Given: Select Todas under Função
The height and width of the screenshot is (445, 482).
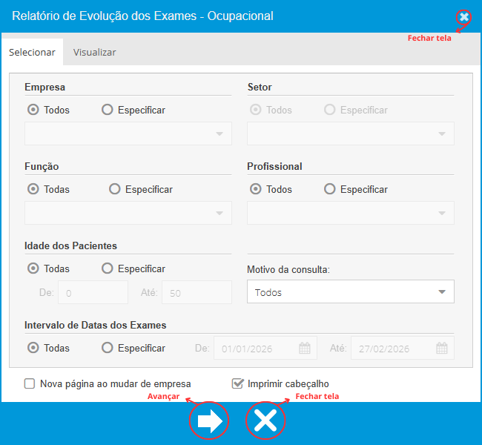Looking at the screenshot, I should click(x=33, y=189).
